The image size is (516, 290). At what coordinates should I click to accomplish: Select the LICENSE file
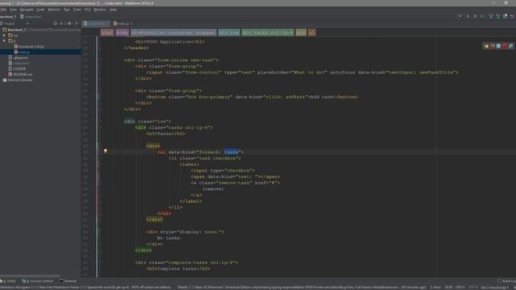tap(17, 68)
